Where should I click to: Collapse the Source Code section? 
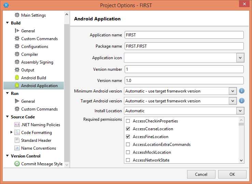tap(8, 117)
